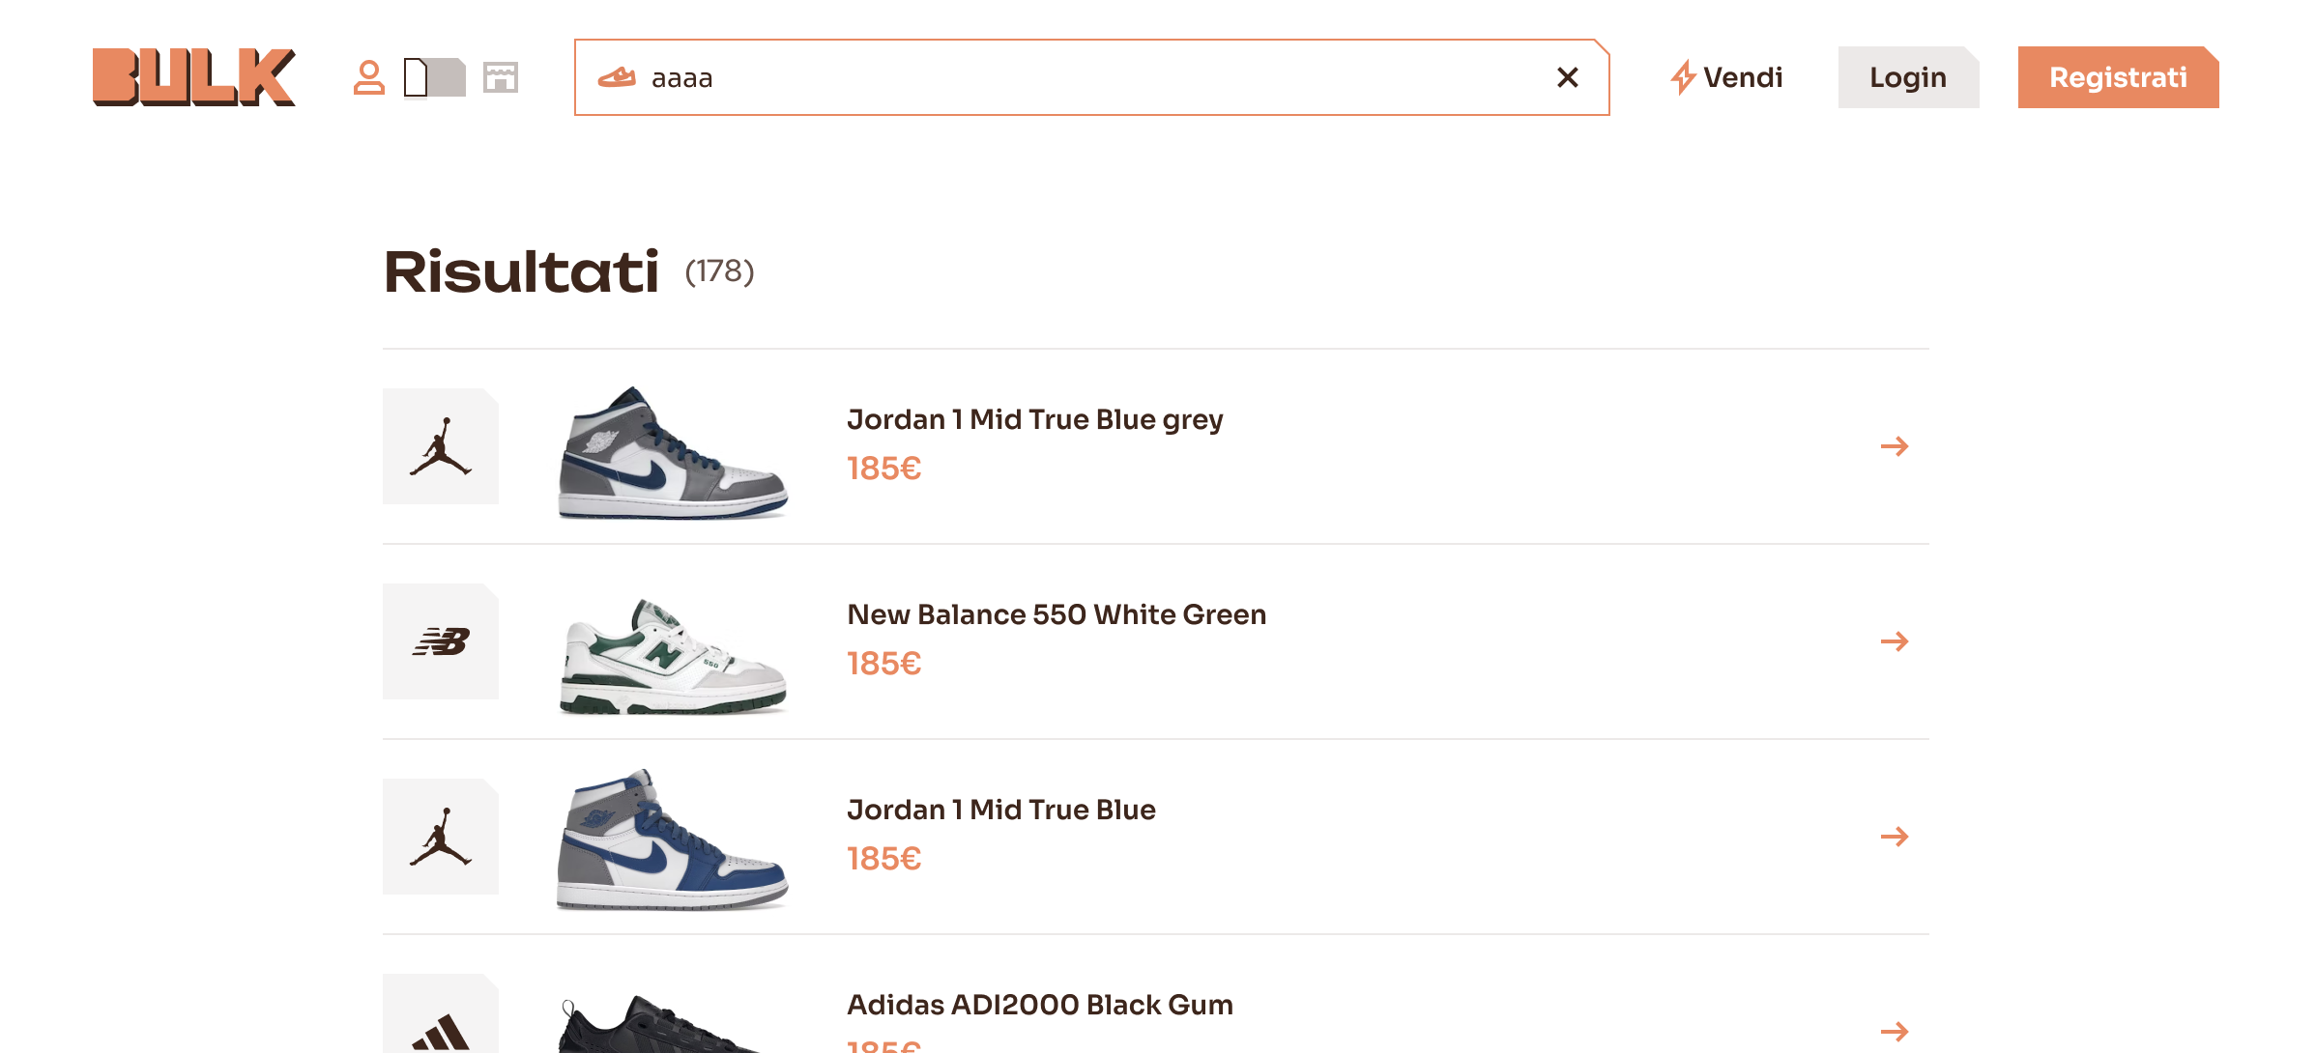This screenshot has width=2316, height=1053.
Task: Click the Registrati button
Action: point(2117,77)
